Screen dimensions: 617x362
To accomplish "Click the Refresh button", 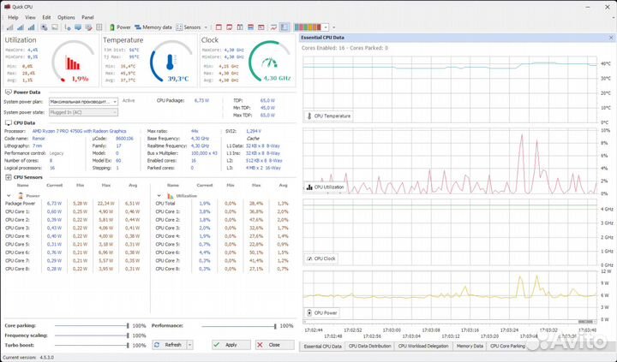I will coord(169,345).
